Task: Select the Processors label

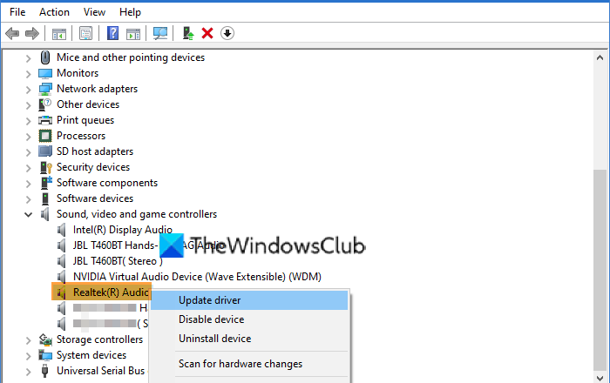Action: coord(81,136)
